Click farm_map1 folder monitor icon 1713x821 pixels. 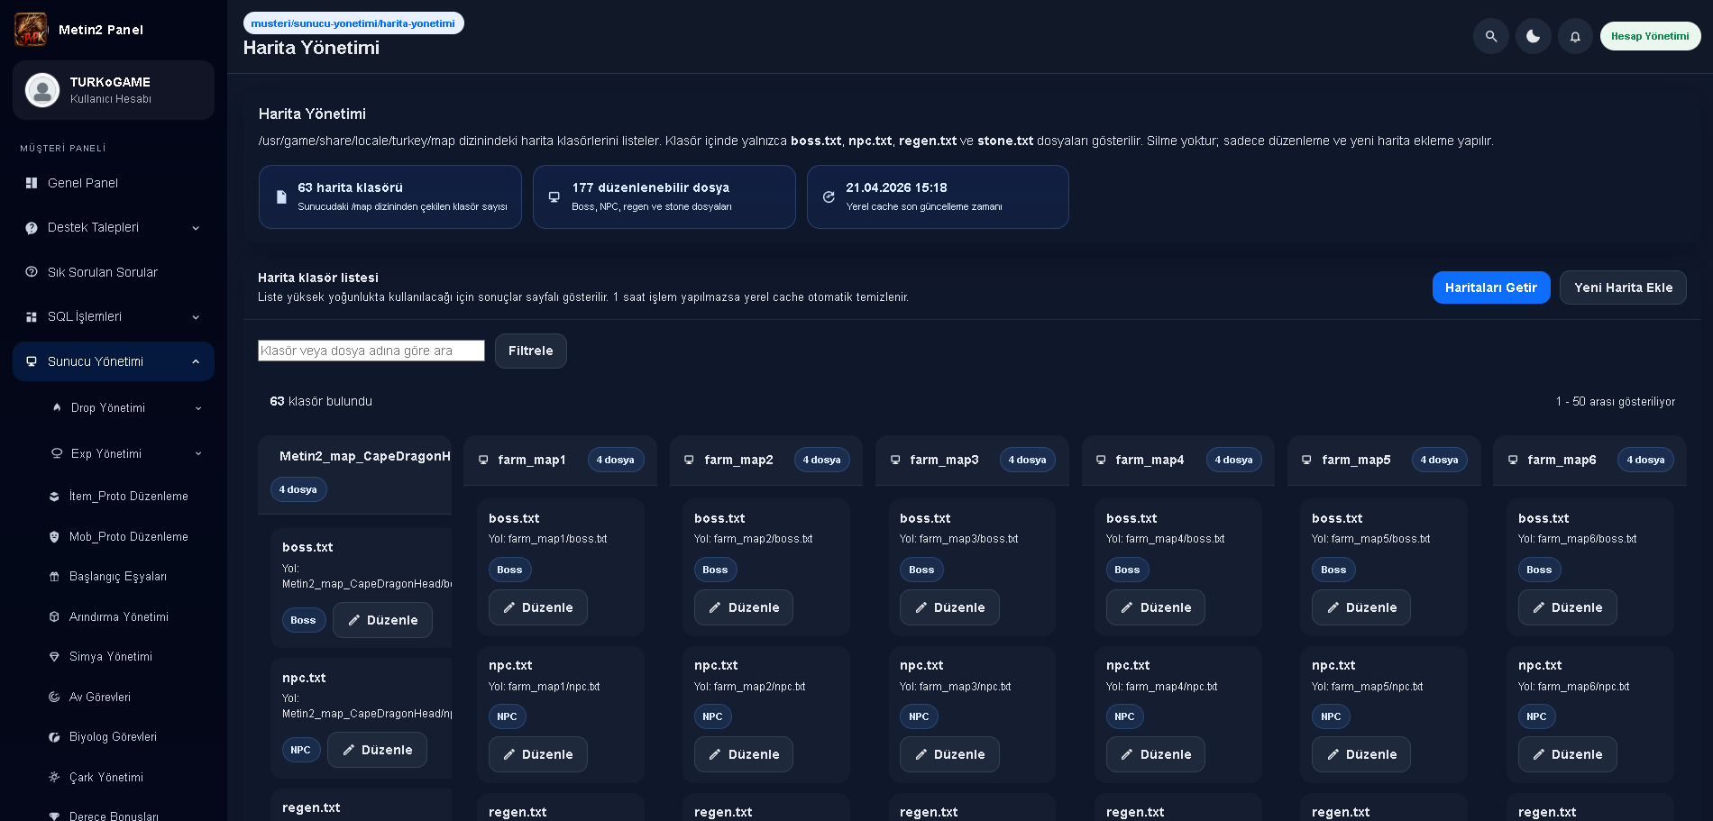pyautogui.click(x=483, y=460)
